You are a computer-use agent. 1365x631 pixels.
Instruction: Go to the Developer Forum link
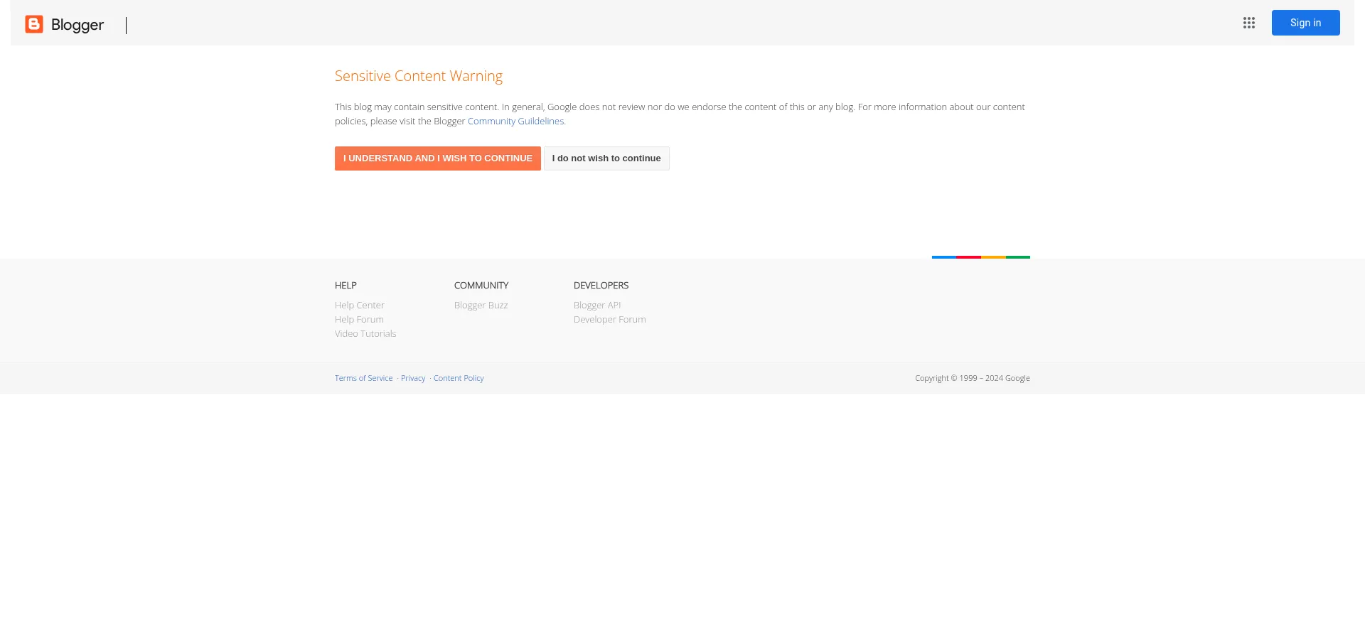[x=609, y=320]
